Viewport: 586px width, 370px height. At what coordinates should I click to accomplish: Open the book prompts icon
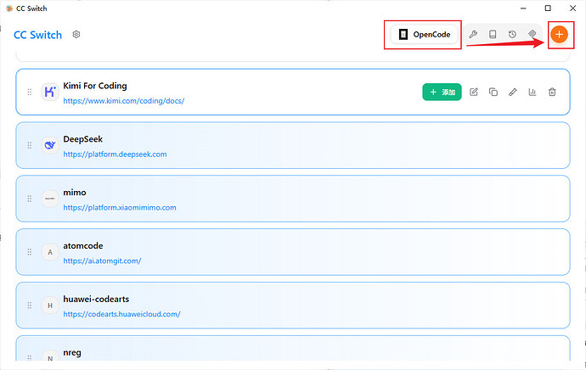click(493, 34)
